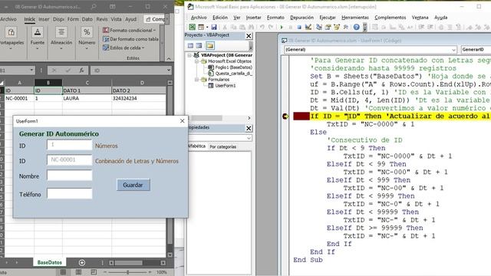This screenshot has height=276, width=491.
Task: Click Dar formato como tabla
Action: click(130, 39)
